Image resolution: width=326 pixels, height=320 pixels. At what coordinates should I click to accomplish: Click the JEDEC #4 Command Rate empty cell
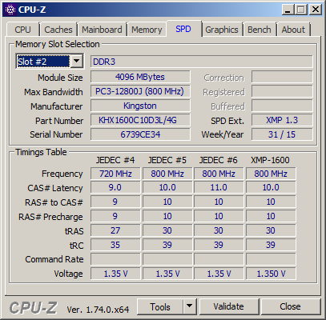click(x=115, y=259)
